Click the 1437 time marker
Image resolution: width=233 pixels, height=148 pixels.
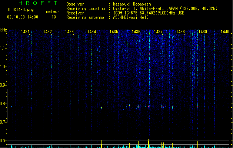158,32
